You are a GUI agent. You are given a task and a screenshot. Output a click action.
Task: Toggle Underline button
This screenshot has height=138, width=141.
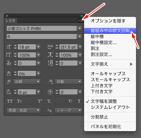click(x=70, y=101)
